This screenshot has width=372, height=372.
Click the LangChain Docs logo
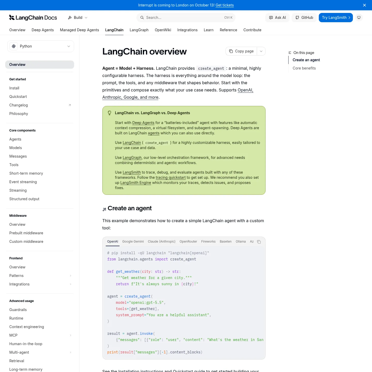[33, 18]
